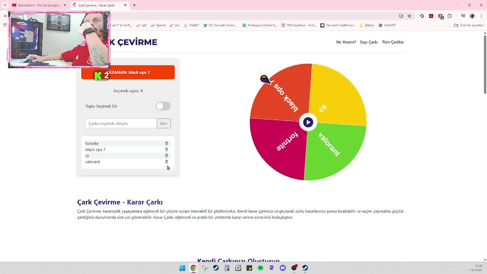Open a new browser tab

134,5
